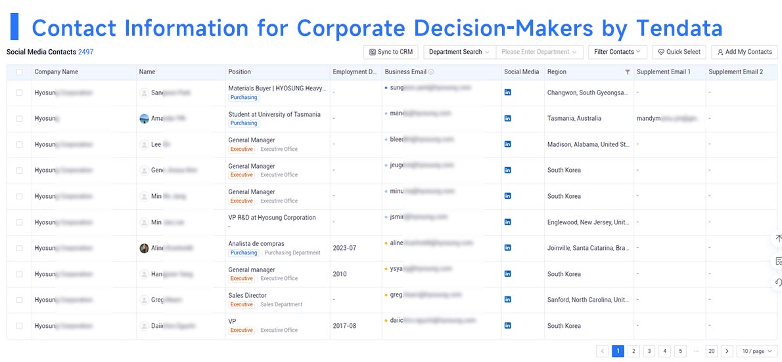Click the headset support icon on right edge
This screenshot has width=782, height=362.
[x=778, y=283]
